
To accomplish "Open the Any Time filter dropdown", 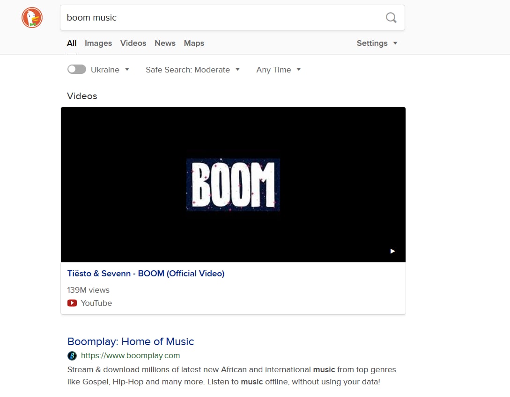I will pyautogui.click(x=279, y=70).
